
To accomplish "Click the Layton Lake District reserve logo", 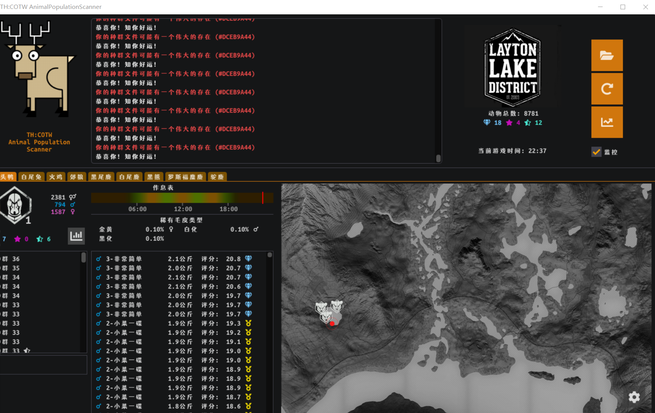I will pos(512,67).
